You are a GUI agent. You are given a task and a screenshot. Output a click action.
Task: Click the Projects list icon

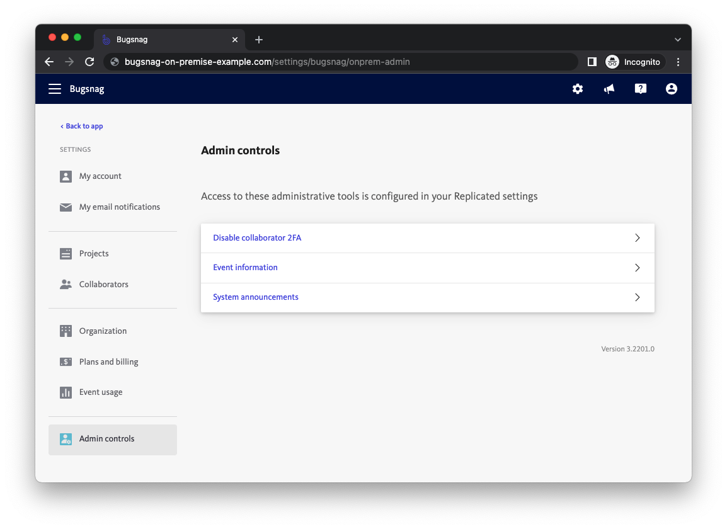pyautogui.click(x=66, y=254)
